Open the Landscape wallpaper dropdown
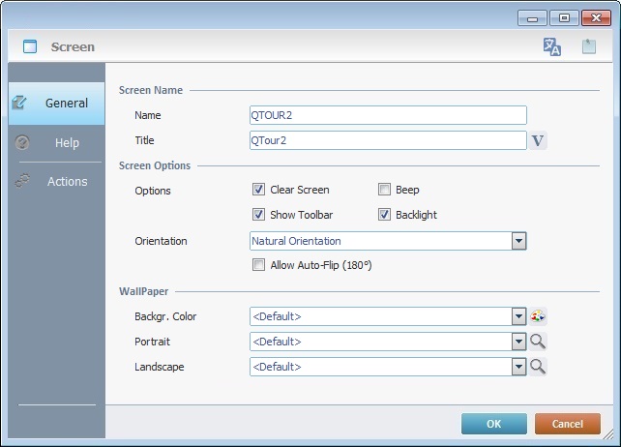The image size is (621, 447). 518,367
